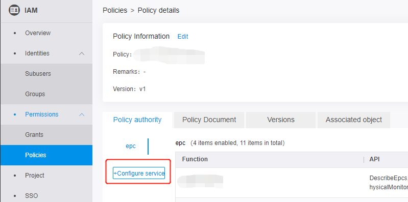Collapse the Identities menu chevron
Viewport: 408px width, 202px height.
pyautogui.click(x=82, y=53)
